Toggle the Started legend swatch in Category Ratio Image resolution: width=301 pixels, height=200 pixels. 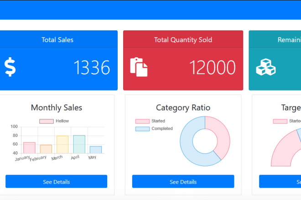coord(142,121)
